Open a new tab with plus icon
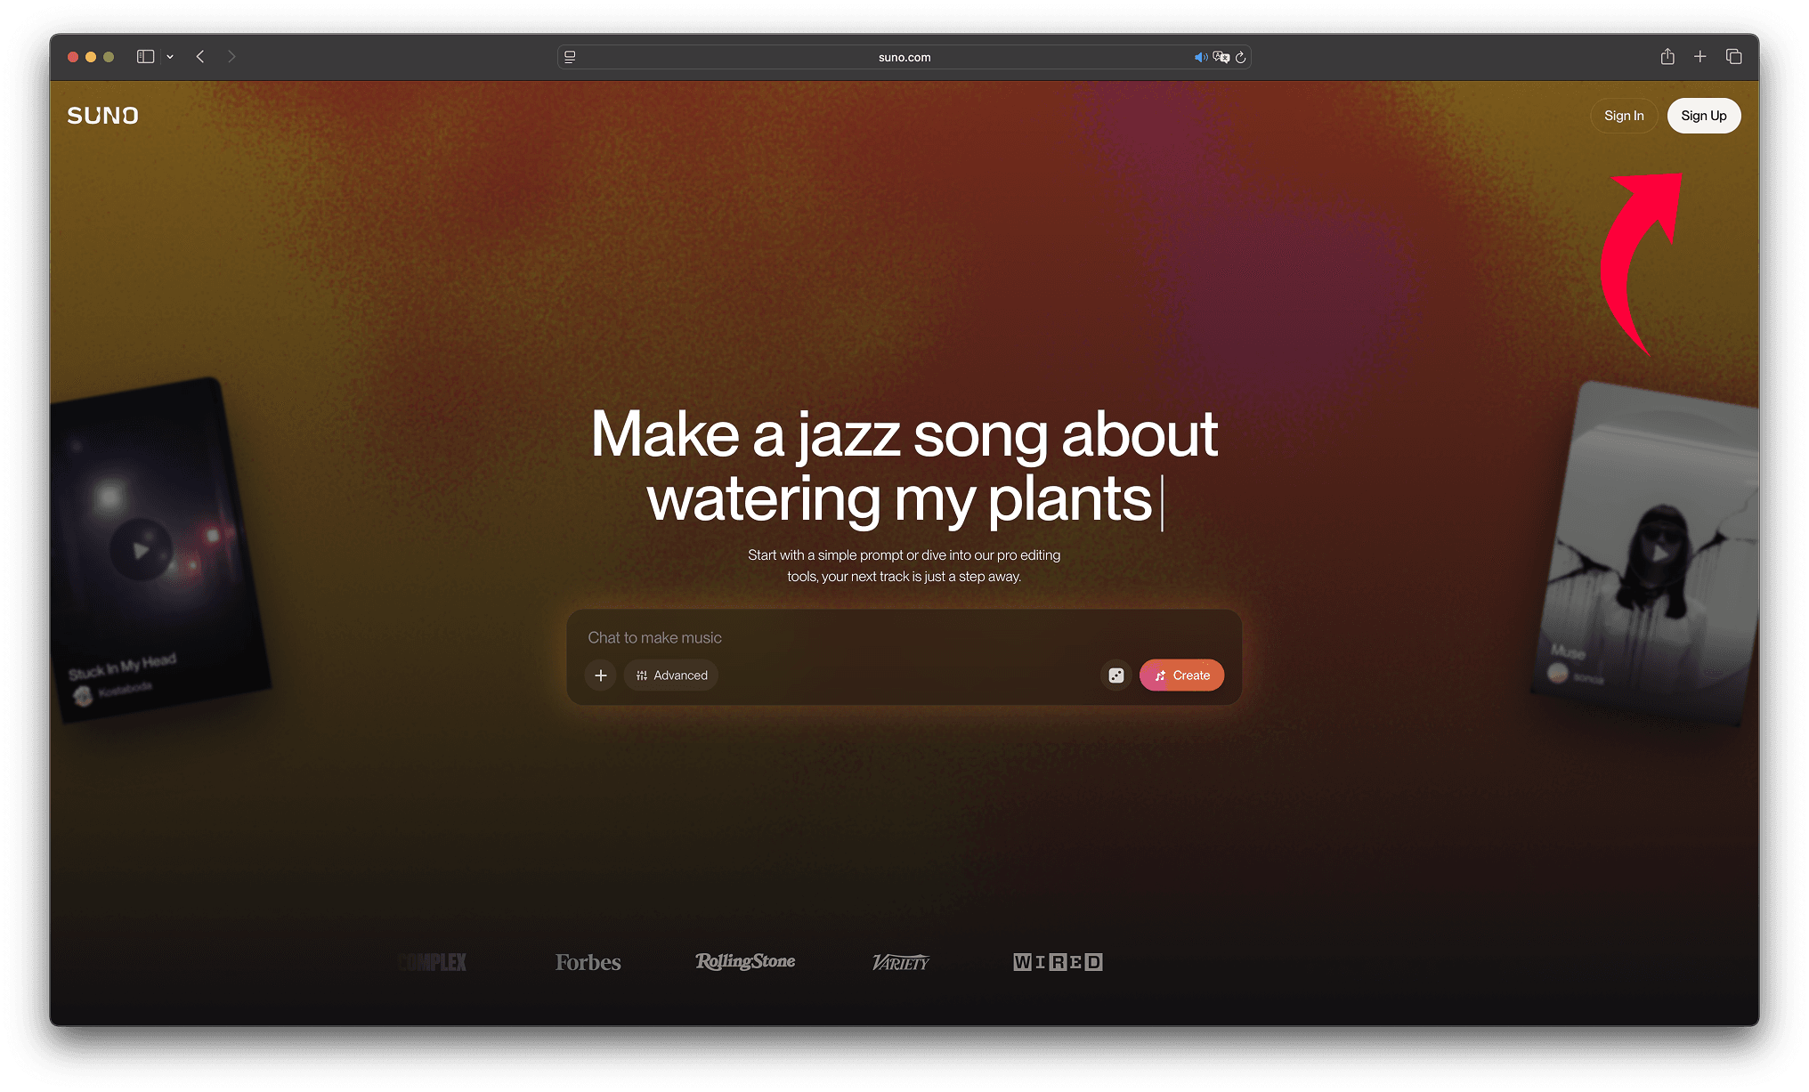Screen dimensions: 1809x1092 coord(1699,57)
